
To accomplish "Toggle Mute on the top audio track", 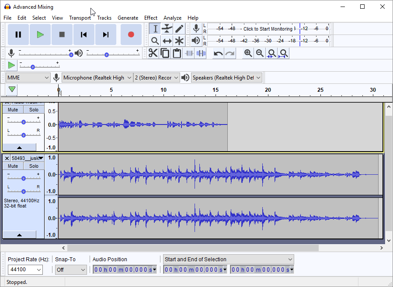I will pos(13,110).
